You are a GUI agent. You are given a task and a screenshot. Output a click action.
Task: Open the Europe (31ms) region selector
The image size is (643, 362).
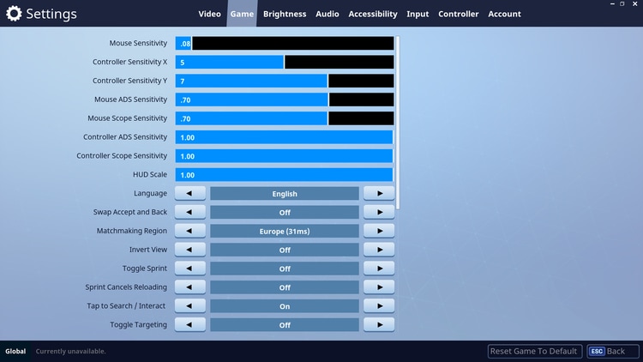285,231
